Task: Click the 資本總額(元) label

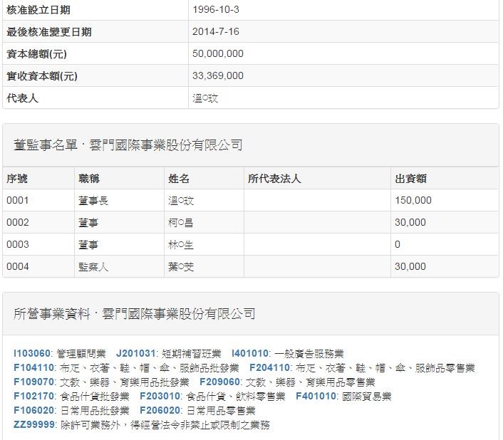Action: pyautogui.click(x=36, y=53)
